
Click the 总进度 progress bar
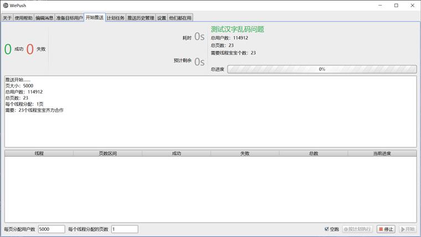pyautogui.click(x=322, y=69)
